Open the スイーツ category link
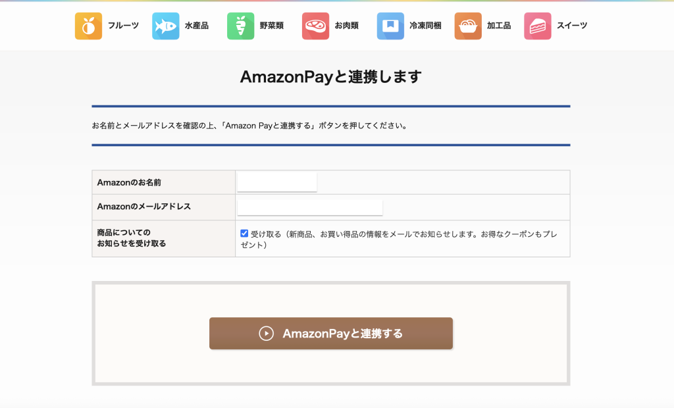Screen dimensions: 674x408 571,26
